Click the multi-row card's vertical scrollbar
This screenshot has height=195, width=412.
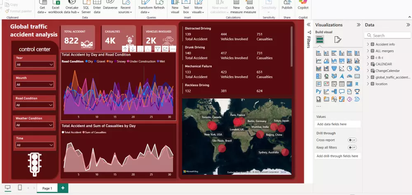point(291,46)
